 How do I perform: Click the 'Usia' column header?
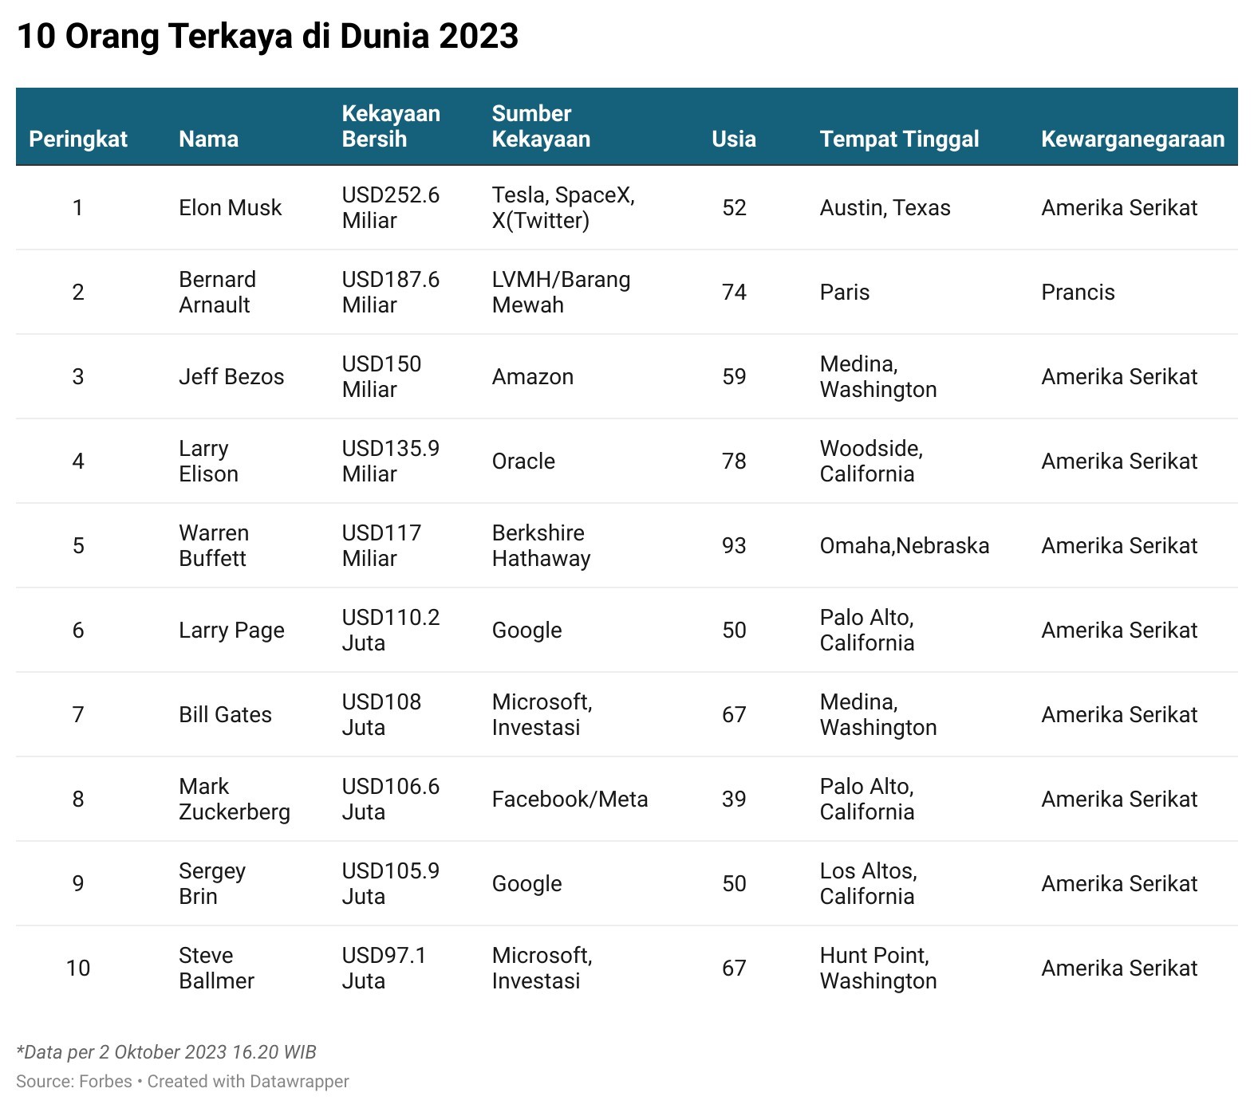[734, 139]
